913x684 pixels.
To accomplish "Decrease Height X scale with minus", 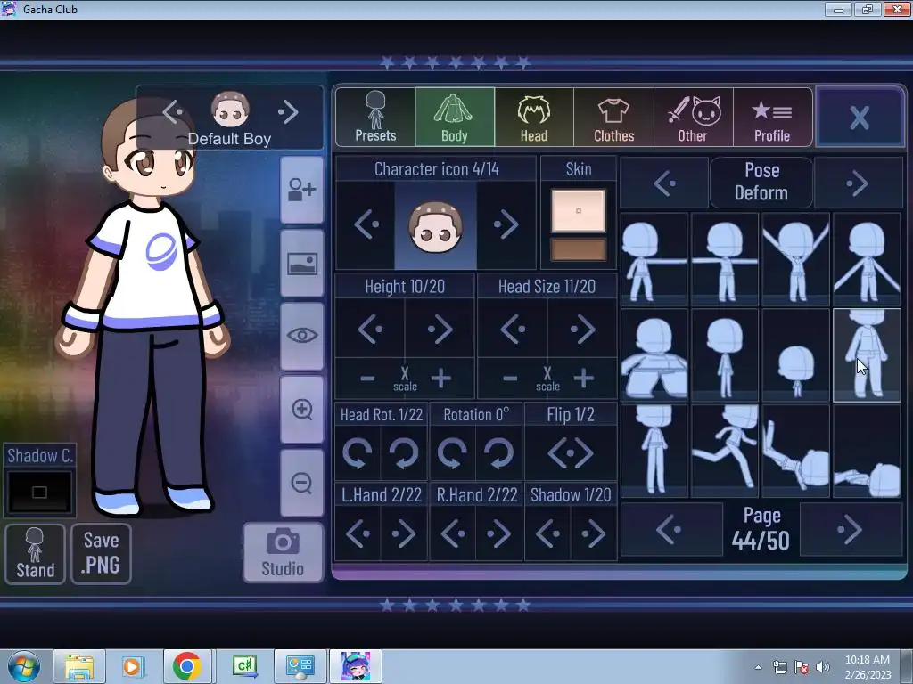I will tap(367, 379).
